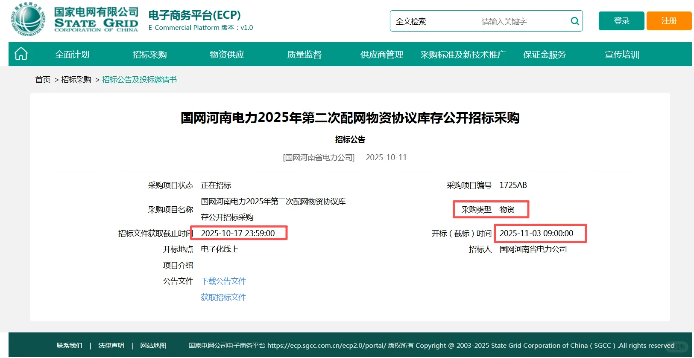This screenshot has width=694, height=358.
Task: Click 下载公告文件 link
Action: [223, 281]
